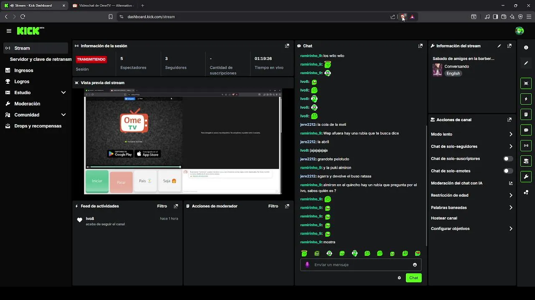This screenshot has height=300, width=535.
Task: Open the browser wallet icon
Action: (x=504, y=17)
